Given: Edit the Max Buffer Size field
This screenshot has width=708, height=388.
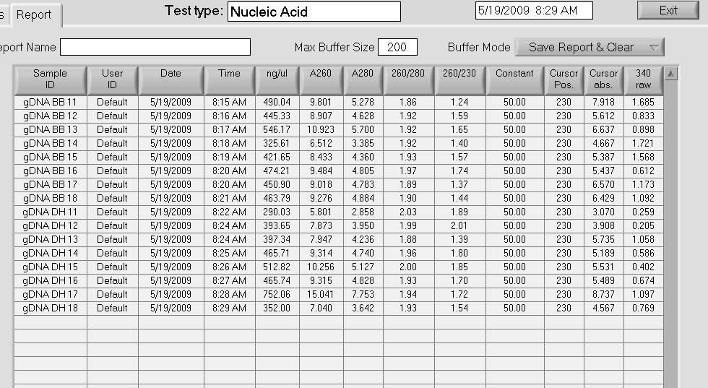Looking at the screenshot, I should coord(397,48).
